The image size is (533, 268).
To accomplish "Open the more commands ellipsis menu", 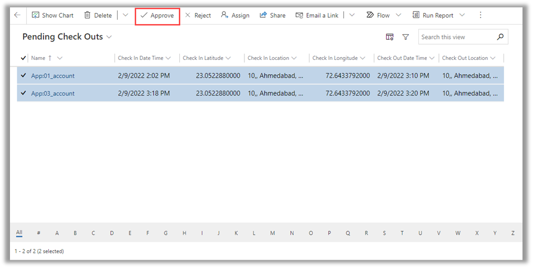I will 480,15.
